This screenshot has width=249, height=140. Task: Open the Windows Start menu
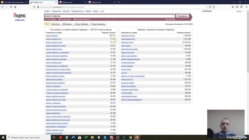[3, 137]
